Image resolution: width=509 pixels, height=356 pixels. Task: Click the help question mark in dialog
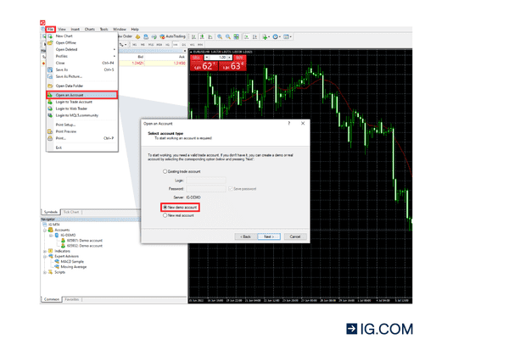click(289, 123)
